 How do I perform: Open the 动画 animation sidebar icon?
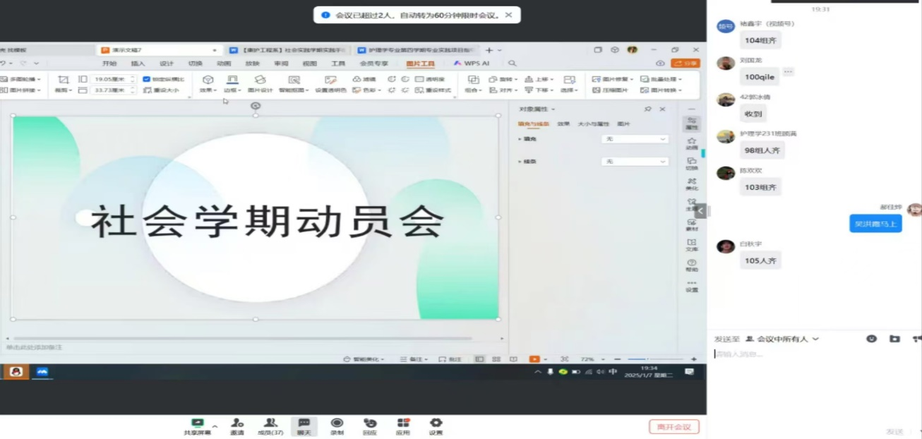(x=691, y=143)
